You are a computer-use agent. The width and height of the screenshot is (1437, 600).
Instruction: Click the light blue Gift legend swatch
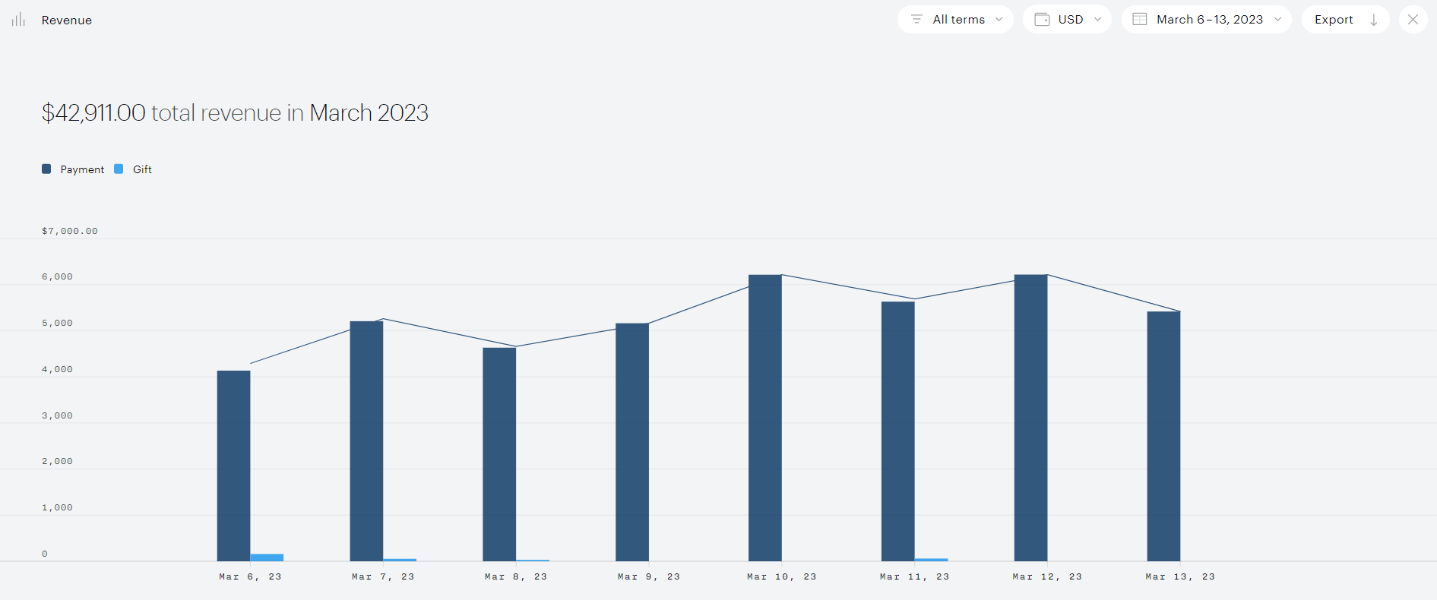(119, 169)
